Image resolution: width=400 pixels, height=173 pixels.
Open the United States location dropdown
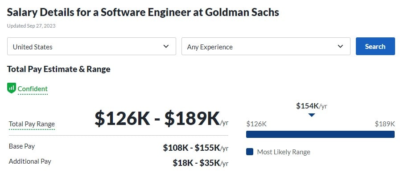[91, 46]
